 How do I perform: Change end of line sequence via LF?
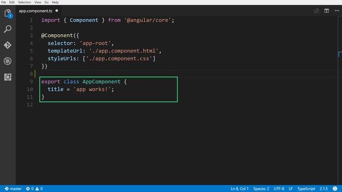(291, 189)
